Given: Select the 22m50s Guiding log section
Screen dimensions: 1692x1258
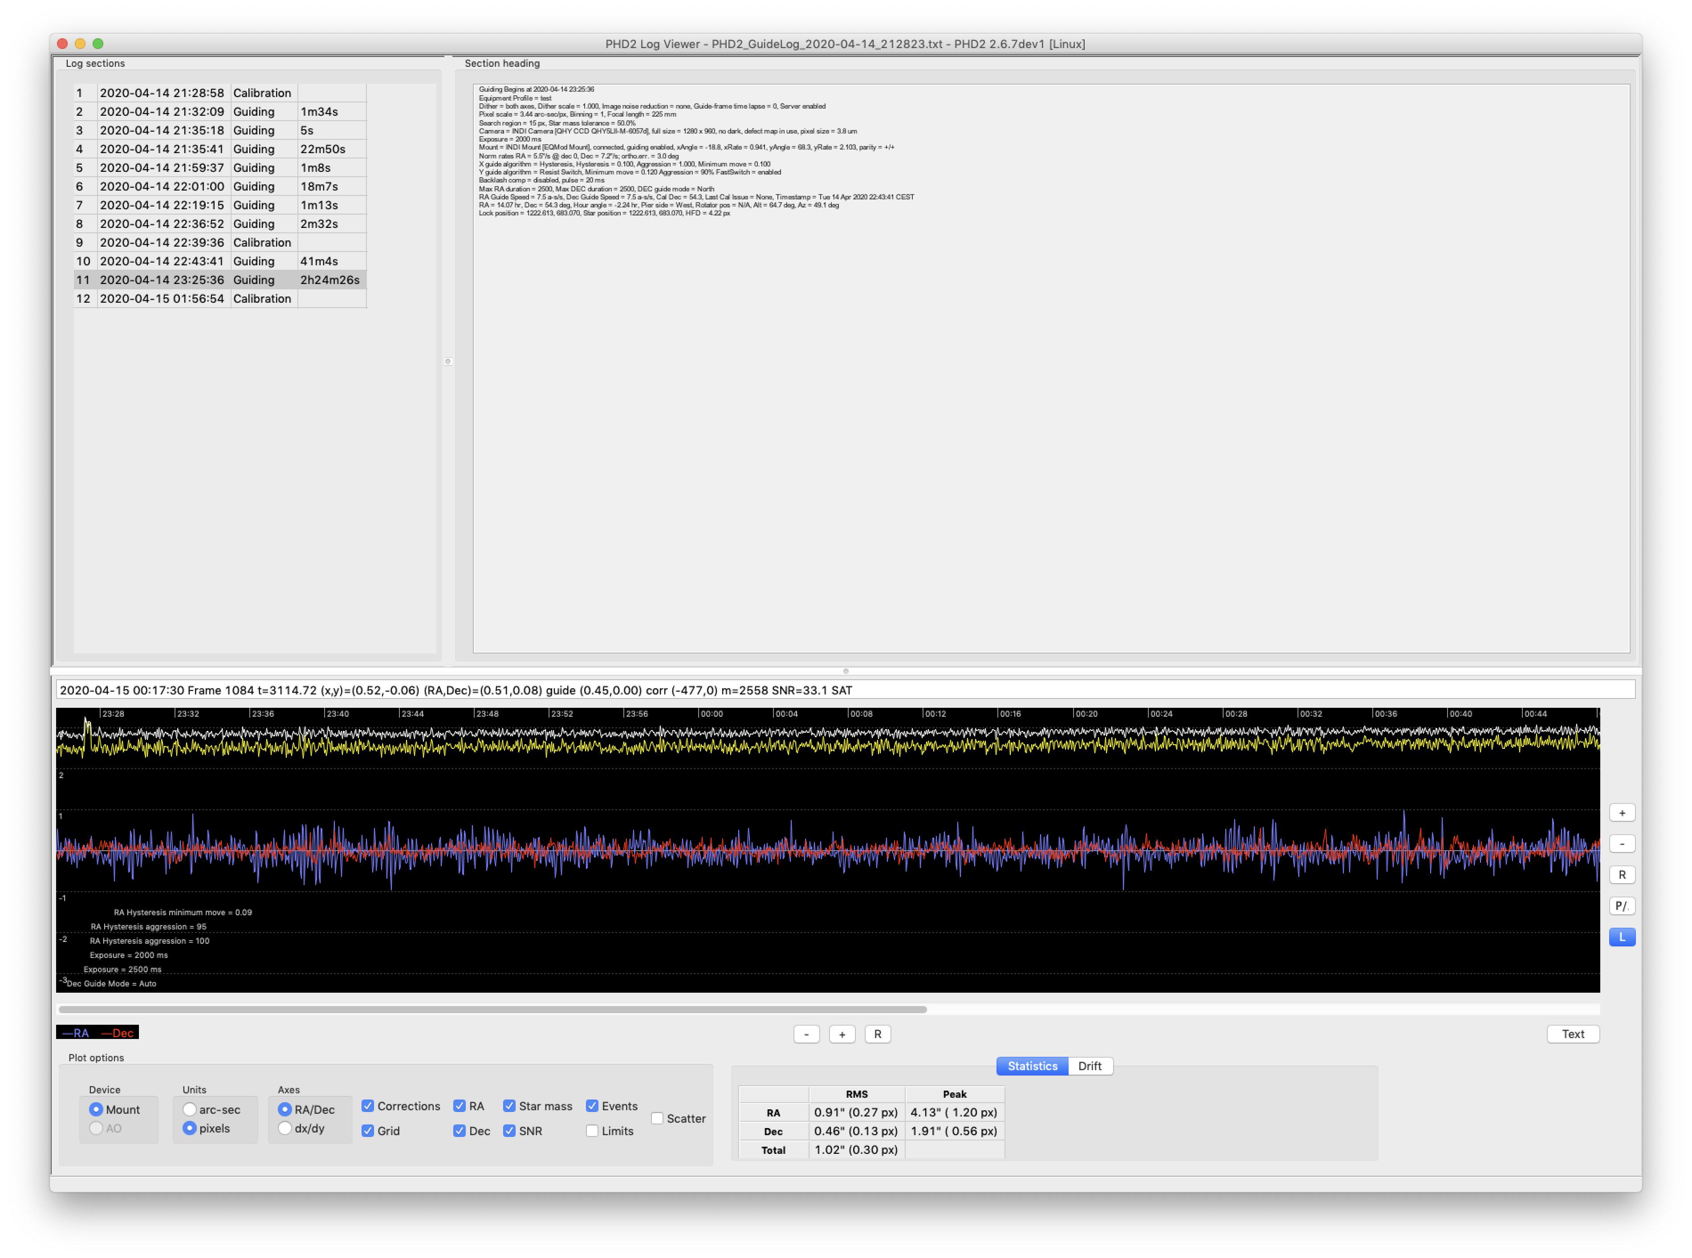Looking at the screenshot, I should [x=220, y=149].
